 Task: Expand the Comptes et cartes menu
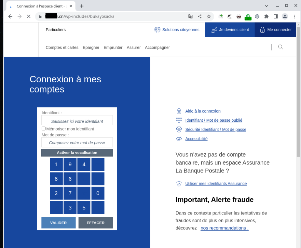point(62,48)
